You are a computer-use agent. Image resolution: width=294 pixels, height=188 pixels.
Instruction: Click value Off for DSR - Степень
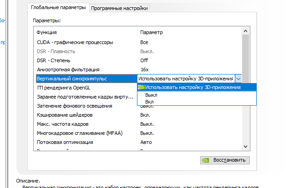pyautogui.click(x=144, y=60)
